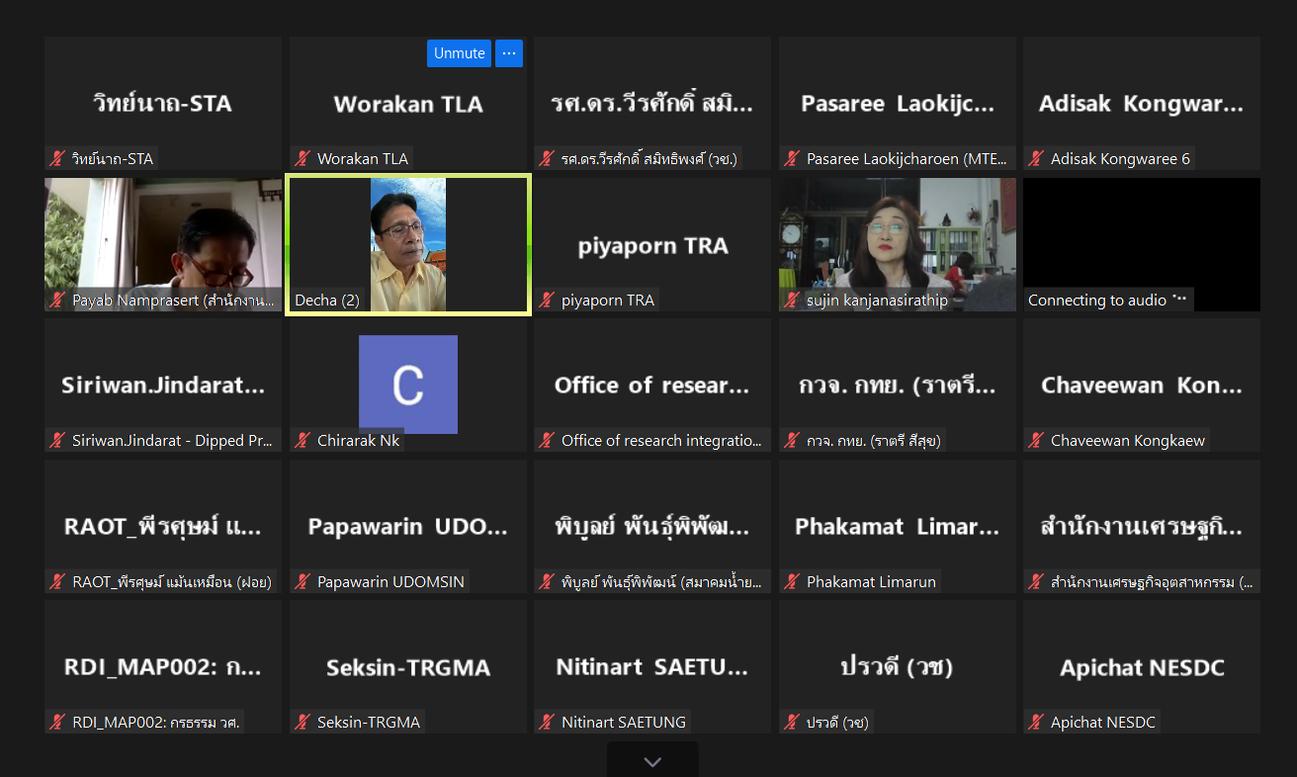Click large name Apichat NESDC in tile
The image size is (1297, 777).
(x=1142, y=668)
